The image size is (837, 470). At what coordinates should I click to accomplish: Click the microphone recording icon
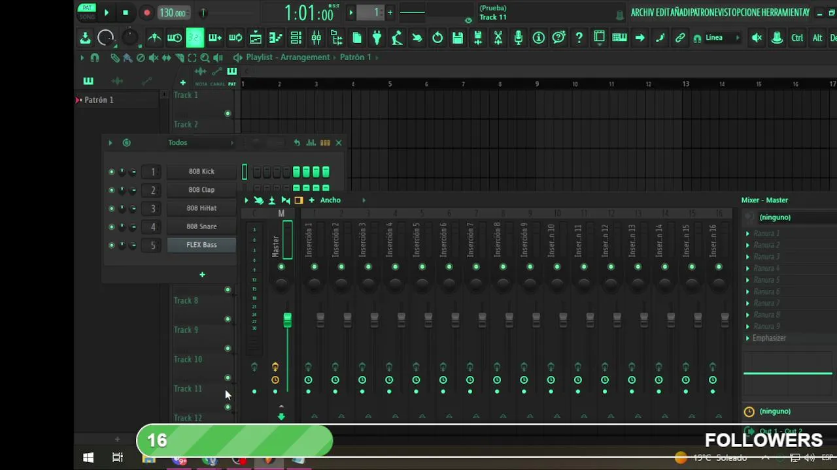(519, 38)
